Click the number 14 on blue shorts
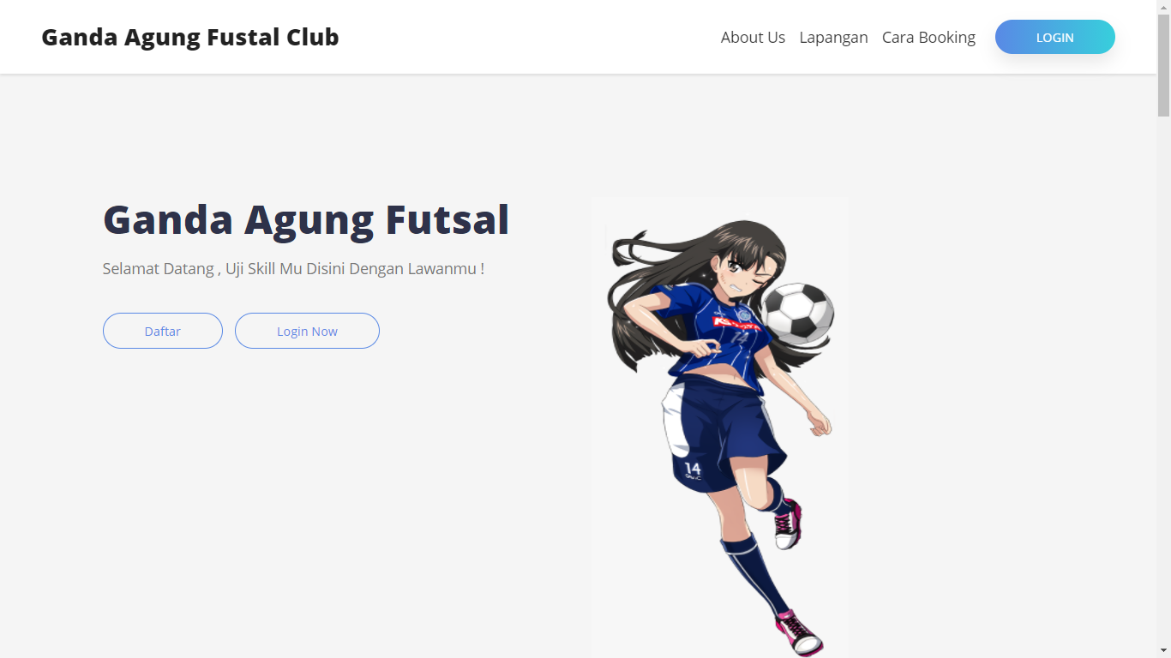1171x658 pixels. [x=693, y=469]
